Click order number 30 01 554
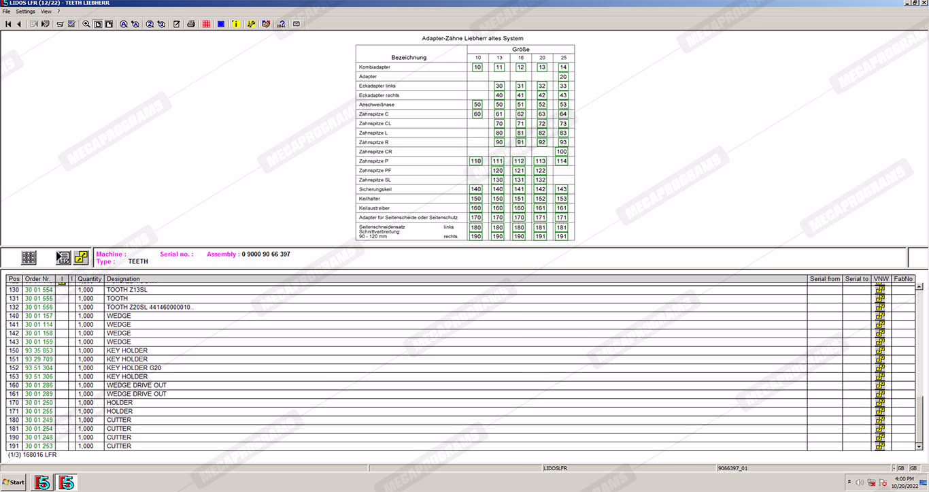This screenshot has width=929, height=492. (x=39, y=290)
